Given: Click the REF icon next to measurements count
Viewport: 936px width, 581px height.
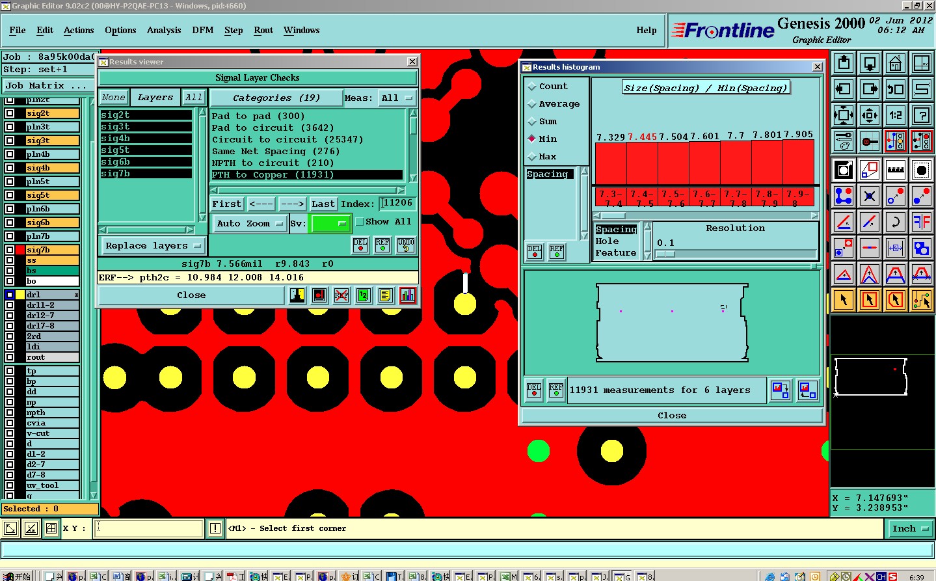Looking at the screenshot, I should (x=556, y=390).
